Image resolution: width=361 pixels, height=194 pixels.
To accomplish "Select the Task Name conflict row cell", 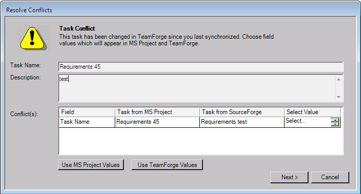I will pyautogui.click(x=87, y=122).
